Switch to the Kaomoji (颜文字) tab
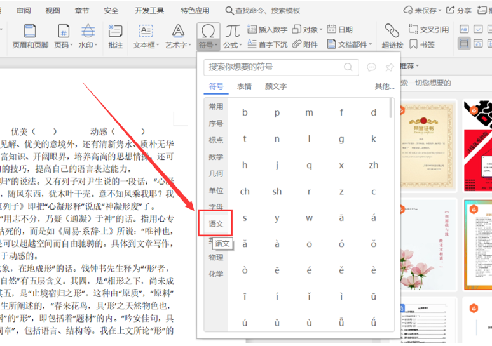The height and width of the screenshot is (346, 492). point(276,86)
